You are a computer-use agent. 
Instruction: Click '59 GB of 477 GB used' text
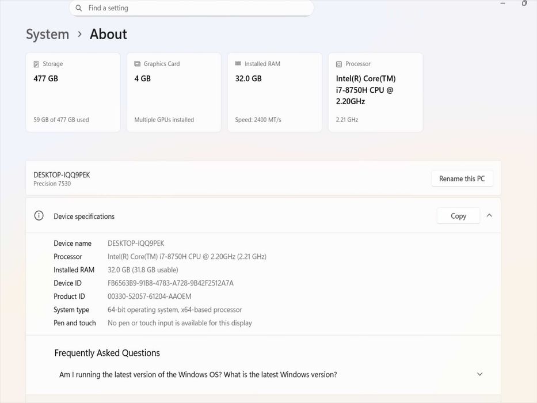coord(61,120)
